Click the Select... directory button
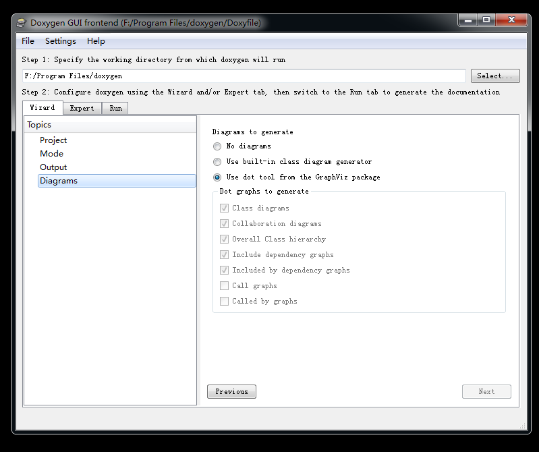 [495, 76]
